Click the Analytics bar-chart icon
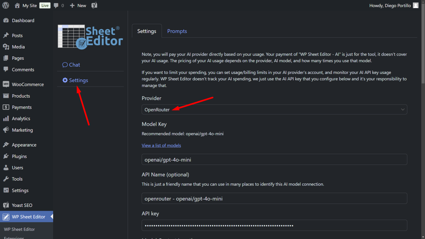The height and width of the screenshot is (239, 425). [x=6, y=118]
